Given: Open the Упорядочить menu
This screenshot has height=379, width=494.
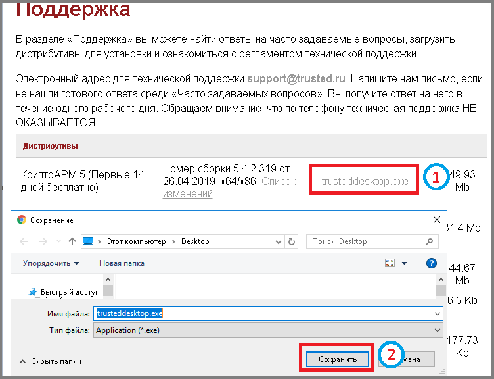Looking at the screenshot, I should click(x=51, y=263).
